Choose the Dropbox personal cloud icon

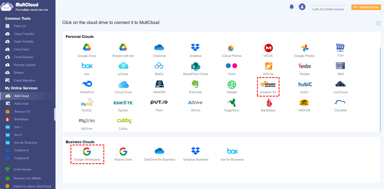tap(196, 48)
